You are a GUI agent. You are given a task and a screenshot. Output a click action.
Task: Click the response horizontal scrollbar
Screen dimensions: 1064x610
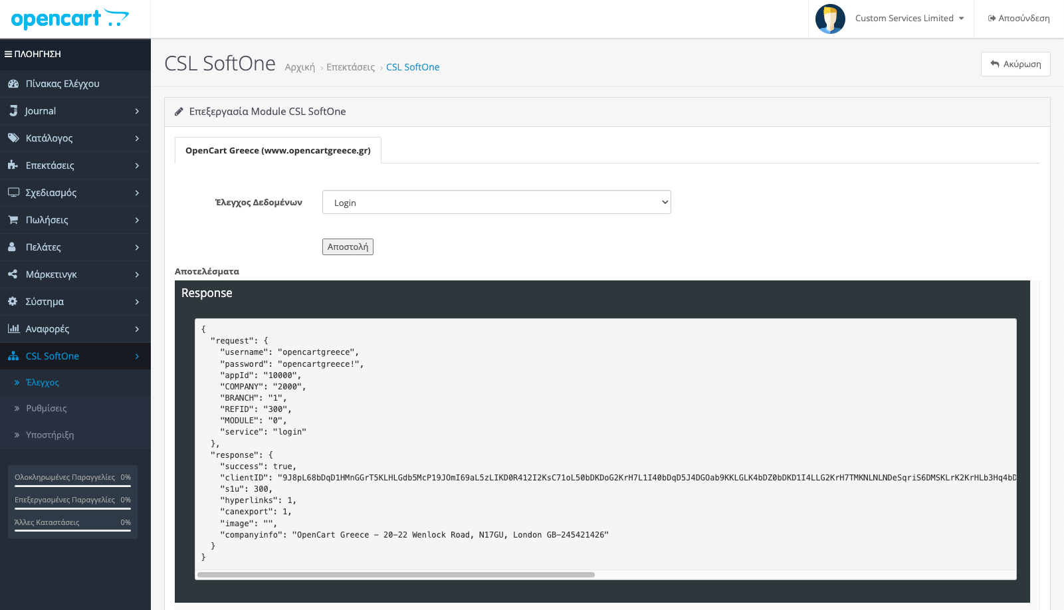pyautogui.click(x=396, y=575)
